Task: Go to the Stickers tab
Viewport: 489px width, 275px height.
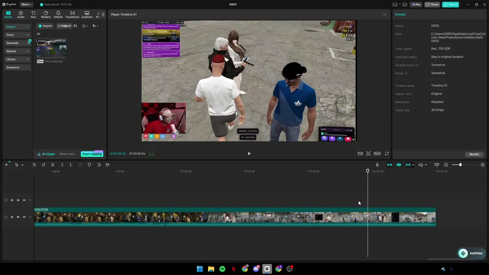Action: (46, 15)
